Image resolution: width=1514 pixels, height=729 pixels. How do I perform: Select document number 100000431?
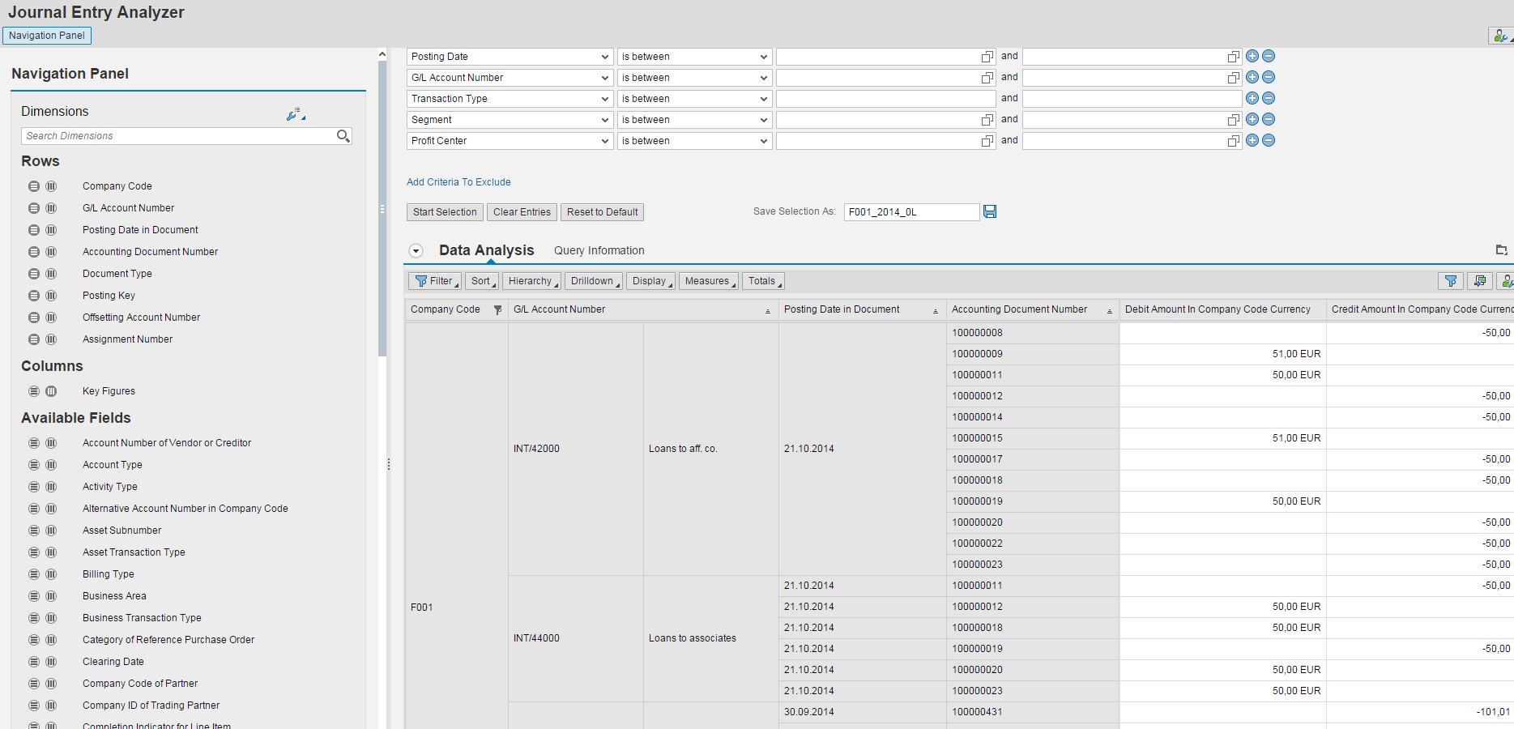[x=1033, y=712]
